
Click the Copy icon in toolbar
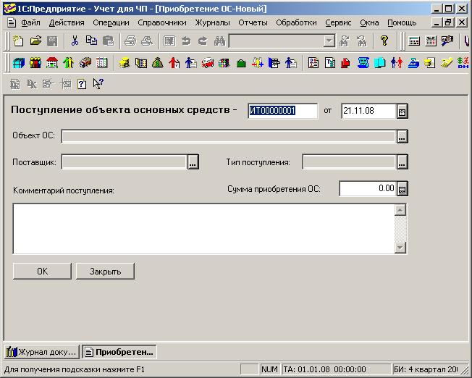91,41
